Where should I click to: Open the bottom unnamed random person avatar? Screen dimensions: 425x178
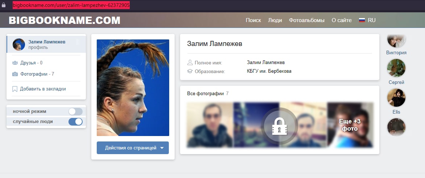coord(396,127)
